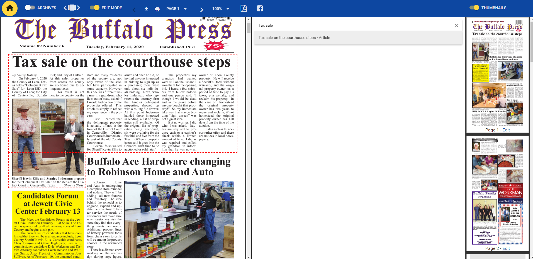The width and height of the screenshot is (533, 259).
Task: Click the Sheriff Kevin Ellis photo caption
Action: (x=48, y=182)
